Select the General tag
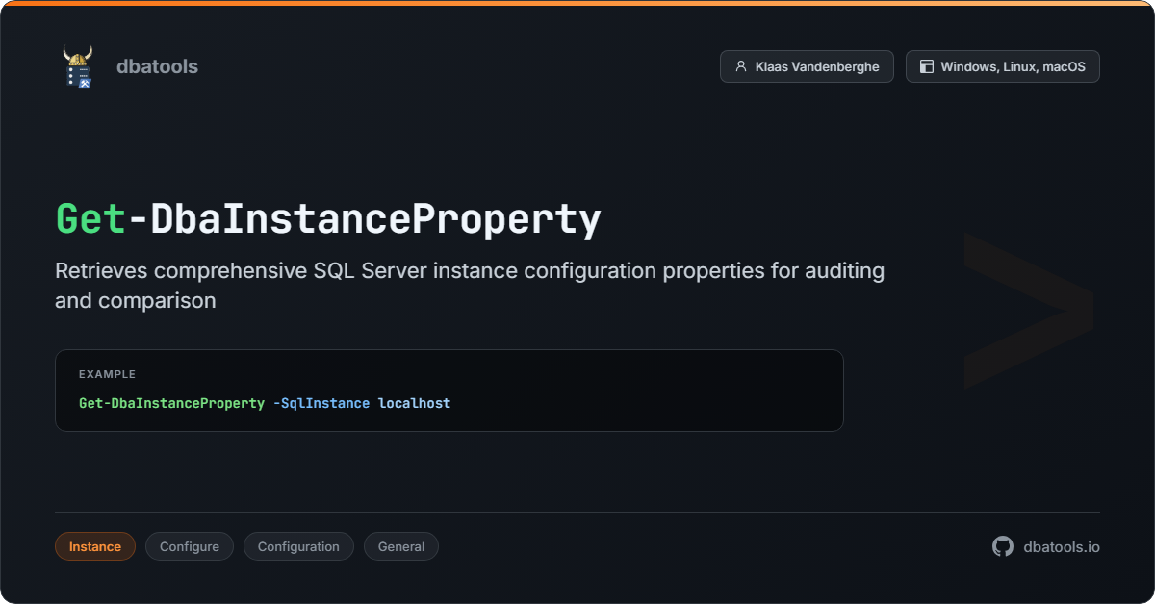Viewport: 1155px width, 604px height. 401,546
